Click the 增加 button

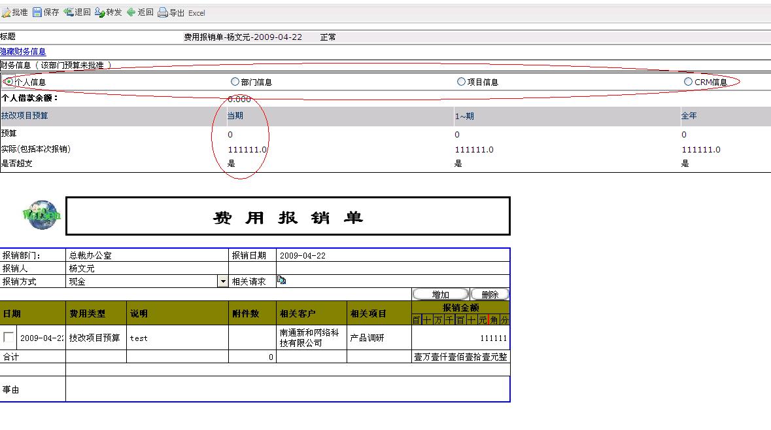pos(441,295)
